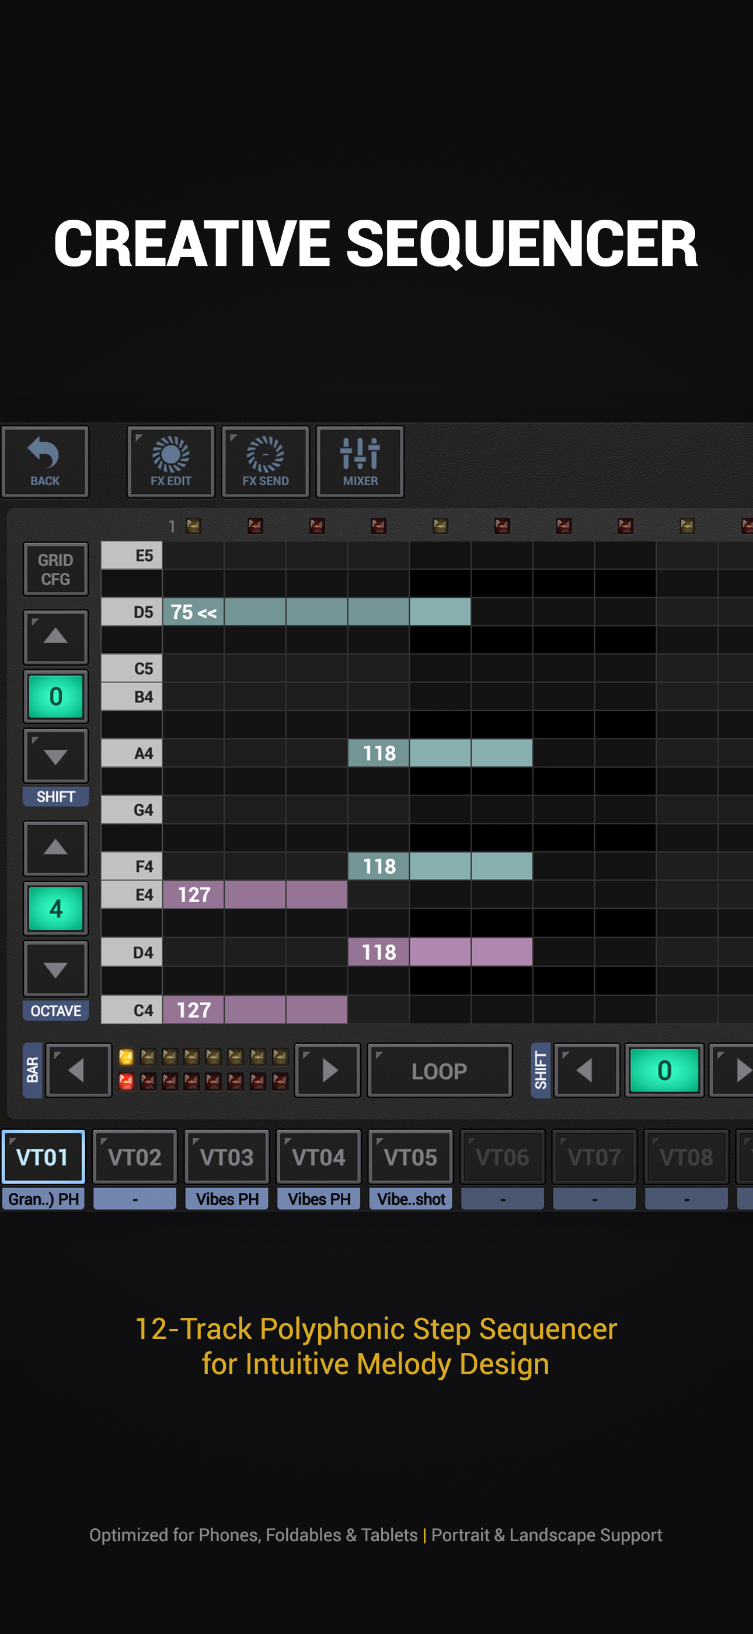This screenshot has height=1634, width=753.
Task: Play the E5 piano key
Action: [x=131, y=556]
